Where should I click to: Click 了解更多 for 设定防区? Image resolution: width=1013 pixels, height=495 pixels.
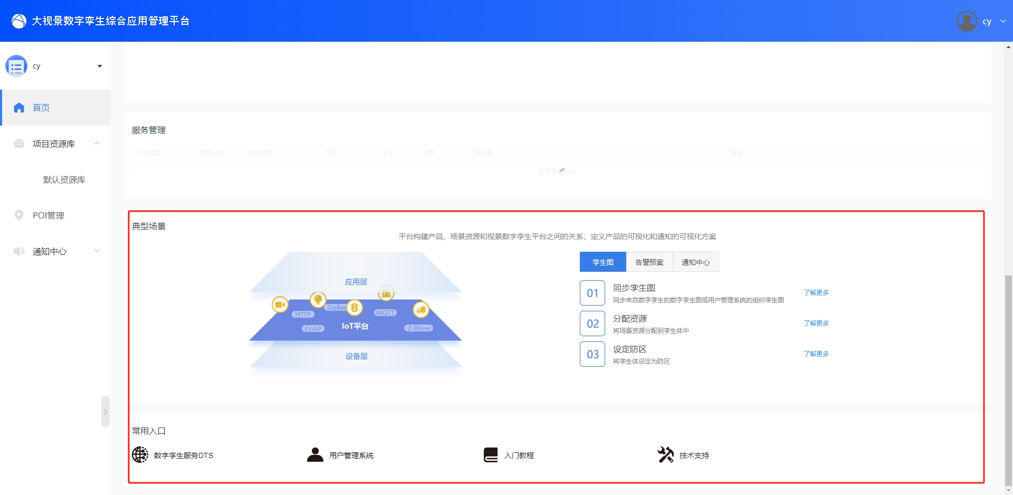tap(816, 354)
